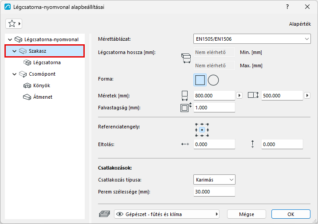Click the Légcsatorna-nyomvonal tree icon

(19, 39)
